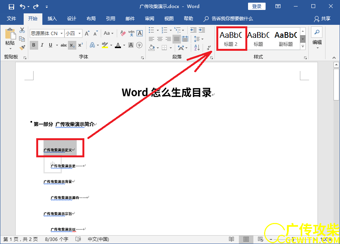Save the document with the floppy disk icon
Screen dimensions: 340x244
[x=11, y=7]
